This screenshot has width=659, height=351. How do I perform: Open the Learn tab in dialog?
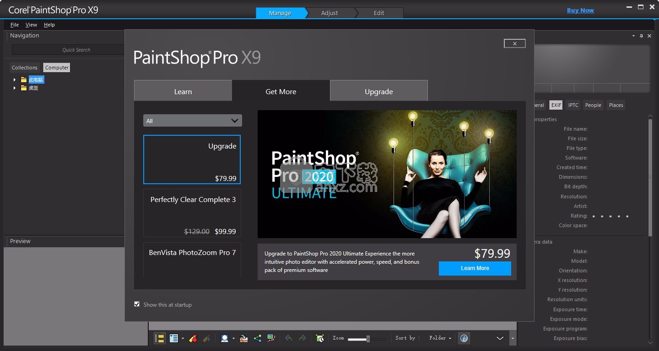183,91
